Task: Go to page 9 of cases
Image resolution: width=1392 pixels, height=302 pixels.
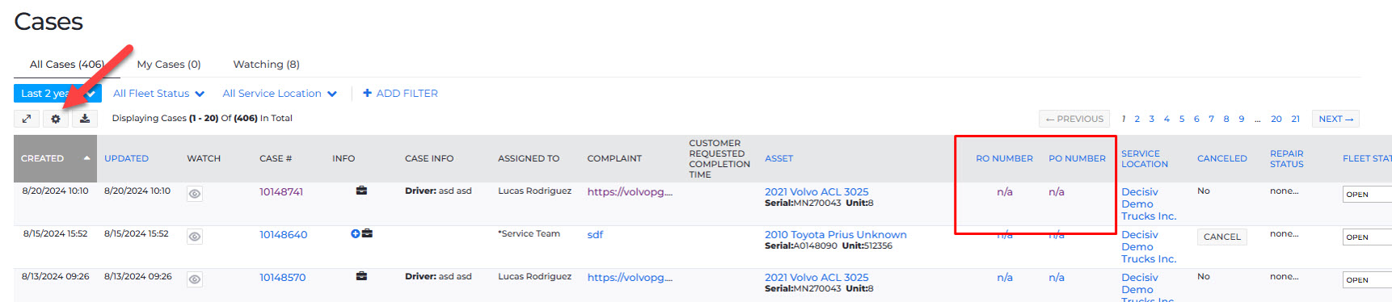Action: click(1242, 119)
